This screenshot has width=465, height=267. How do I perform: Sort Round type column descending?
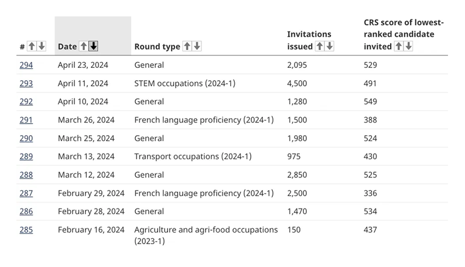[197, 46]
